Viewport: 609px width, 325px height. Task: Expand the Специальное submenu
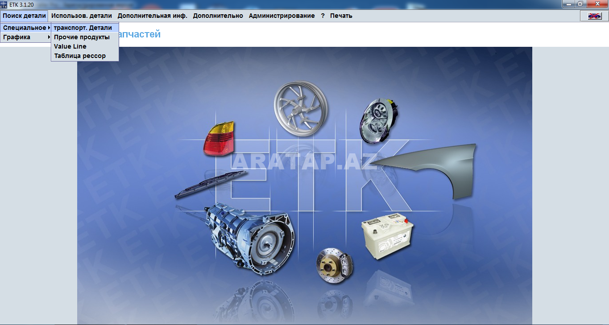(x=26, y=28)
